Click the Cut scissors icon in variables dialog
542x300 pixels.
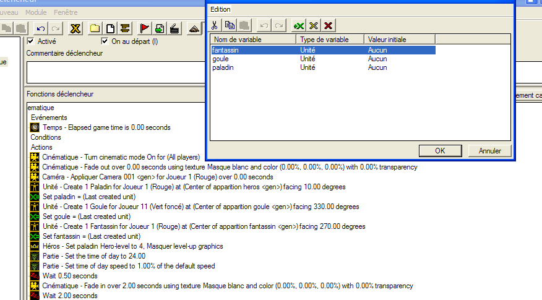[x=215, y=25]
